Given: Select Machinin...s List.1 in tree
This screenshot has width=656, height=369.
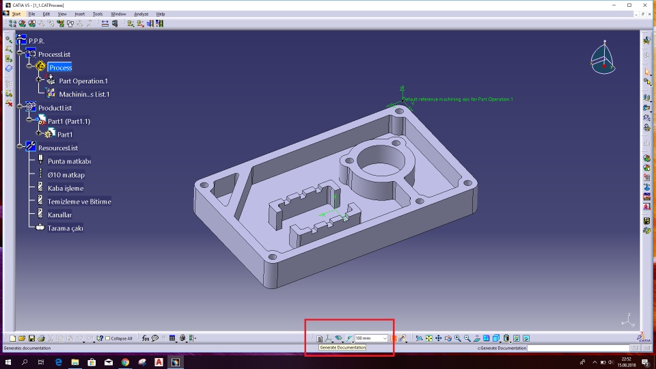Looking at the screenshot, I should pos(84,94).
